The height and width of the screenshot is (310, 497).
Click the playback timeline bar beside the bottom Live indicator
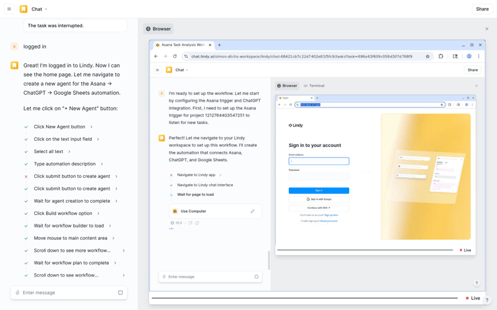click(x=304, y=298)
